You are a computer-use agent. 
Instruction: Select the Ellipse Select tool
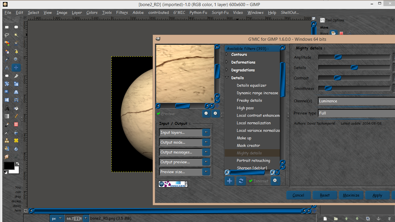pos(16,27)
